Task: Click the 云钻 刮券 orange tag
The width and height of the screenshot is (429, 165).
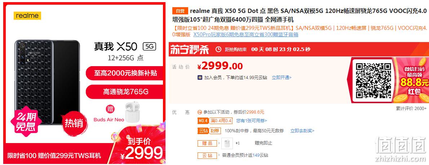Action: coord(209,131)
